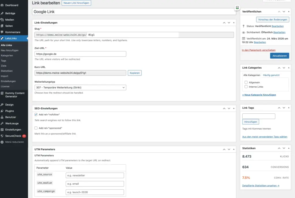Move SEO-Einstellungen panel up

coord(224,108)
